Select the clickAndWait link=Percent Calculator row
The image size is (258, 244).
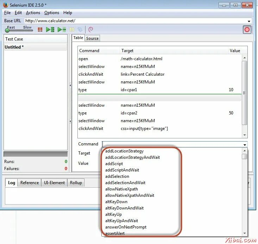click(x=159, y=74)
